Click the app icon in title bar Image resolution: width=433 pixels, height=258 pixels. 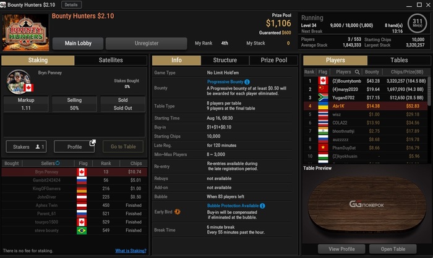click(3, 5)
